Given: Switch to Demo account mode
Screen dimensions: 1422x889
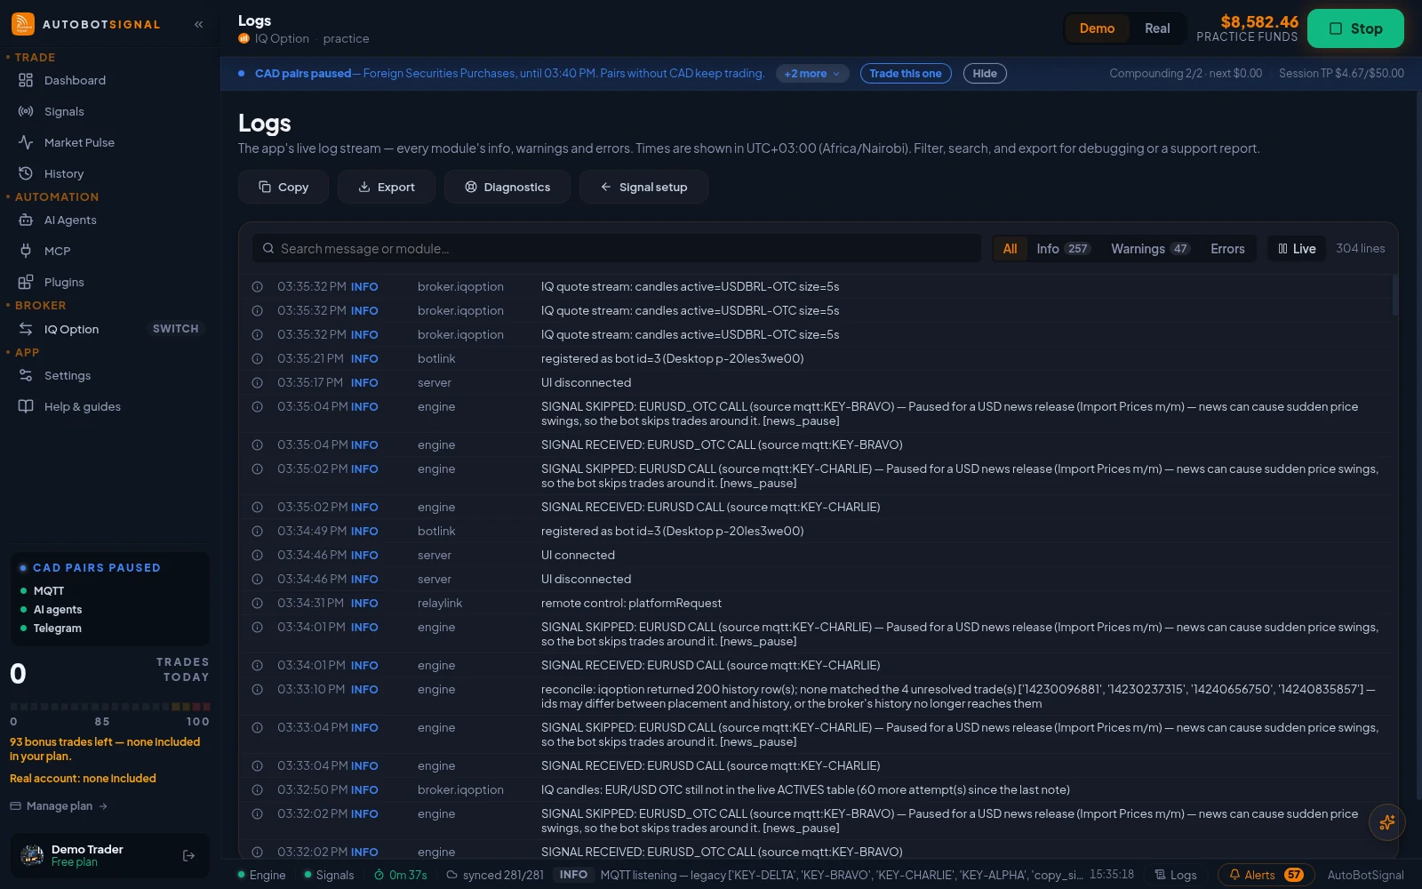Looking at the screenshot, I should [x=1097, y=28].
